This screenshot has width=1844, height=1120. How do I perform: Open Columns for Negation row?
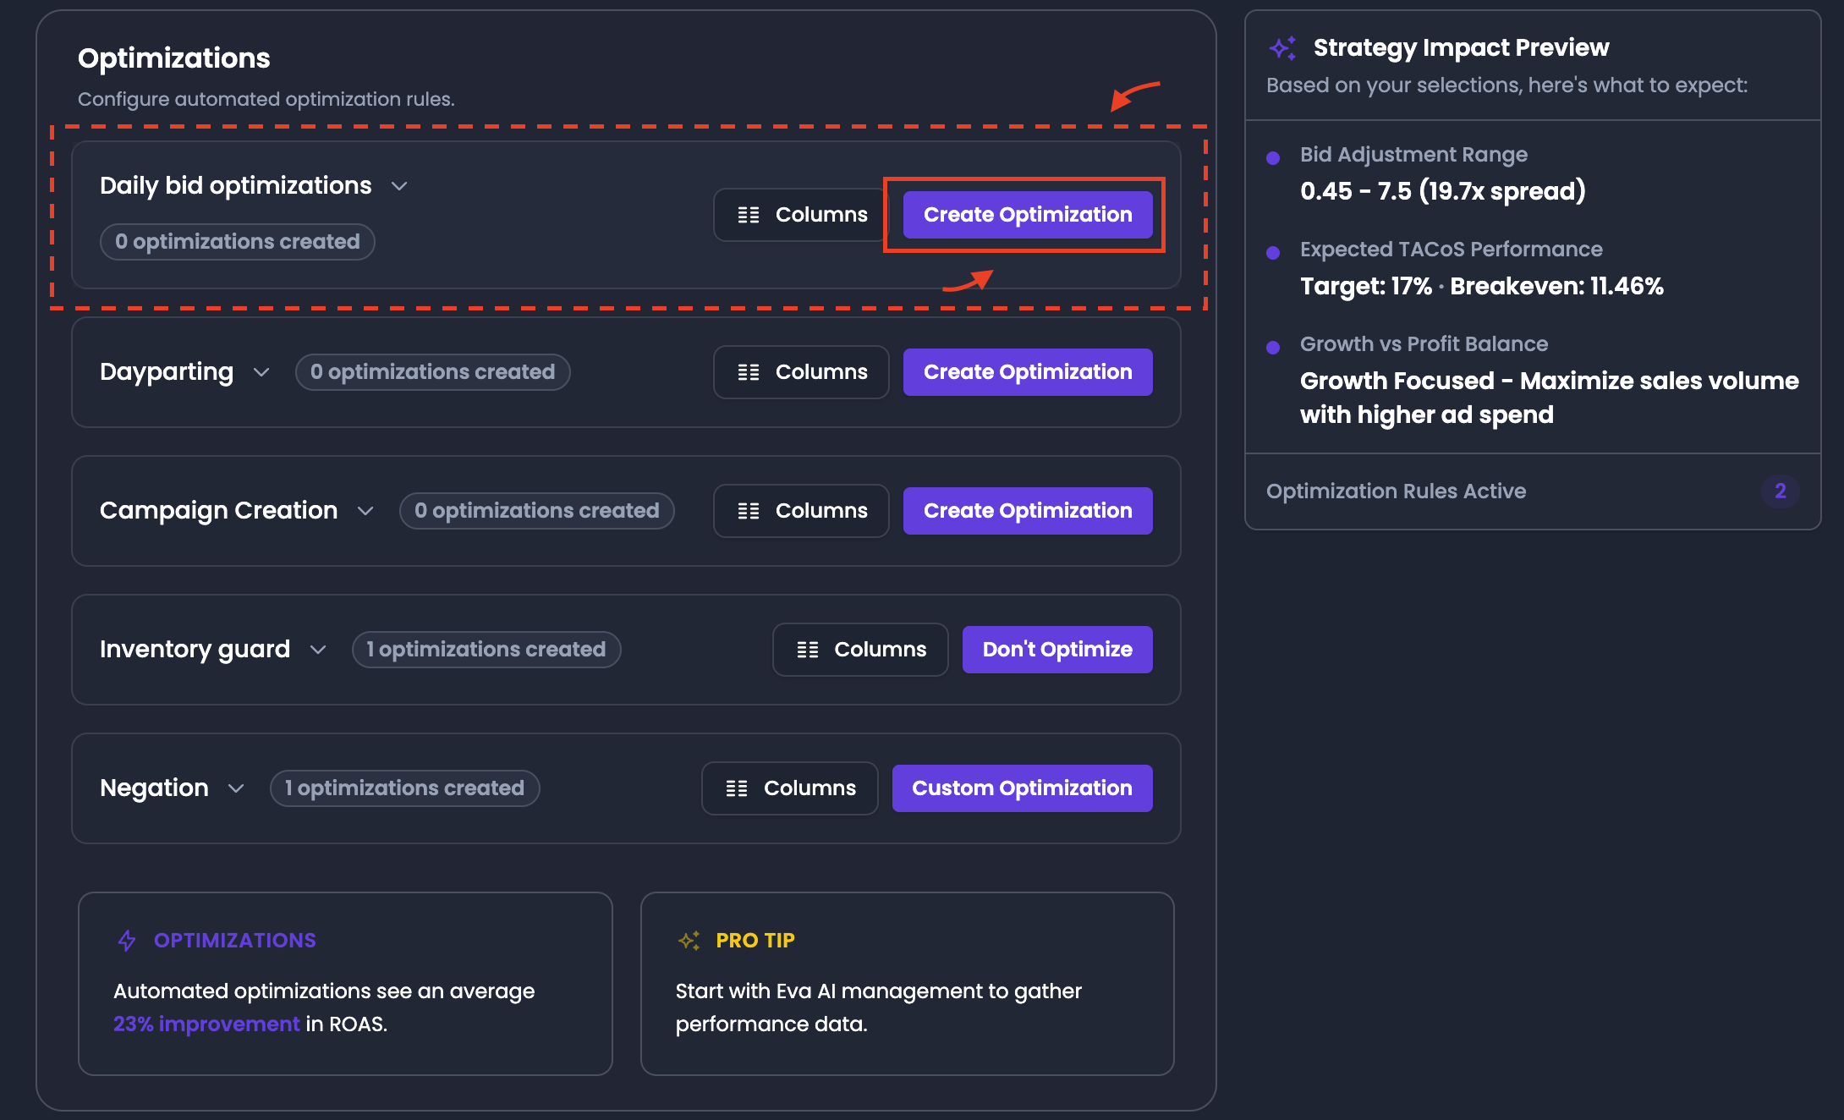pyautogui.click(x=790, y=788)
